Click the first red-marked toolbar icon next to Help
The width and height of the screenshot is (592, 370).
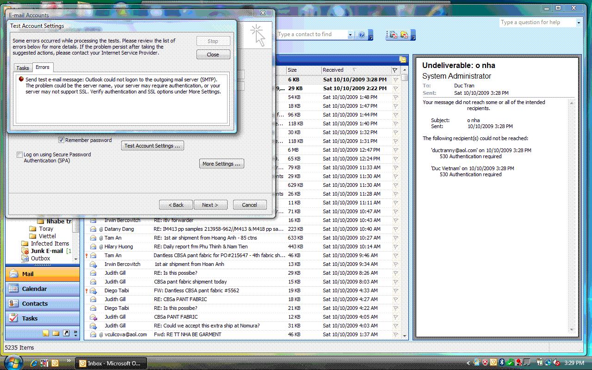[x=393, y=35]
